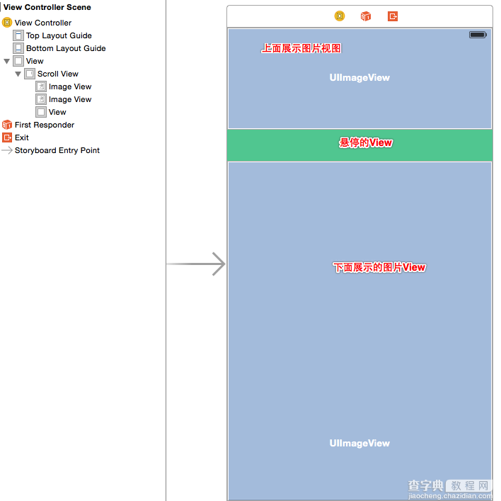The width and height of the screenshot is (501, 501).
Task: Select Top Layout Guide in outline
Action: (x=59, y=35)
